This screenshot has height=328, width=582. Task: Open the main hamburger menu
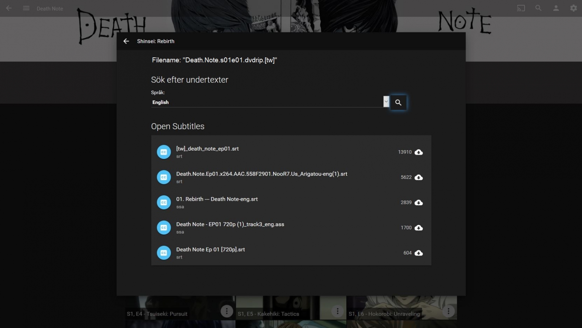coord(26,8)
